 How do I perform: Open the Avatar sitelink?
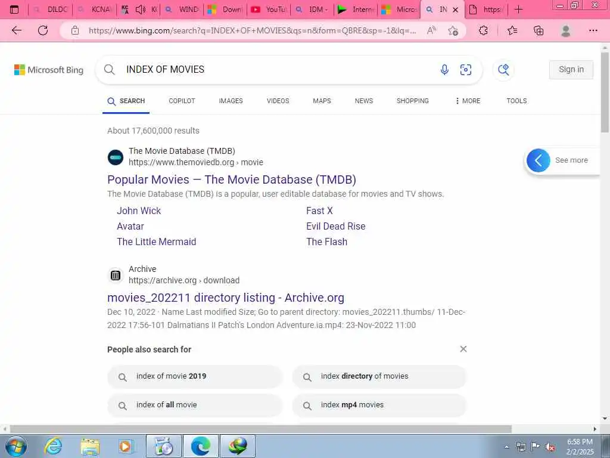(130, 226)
